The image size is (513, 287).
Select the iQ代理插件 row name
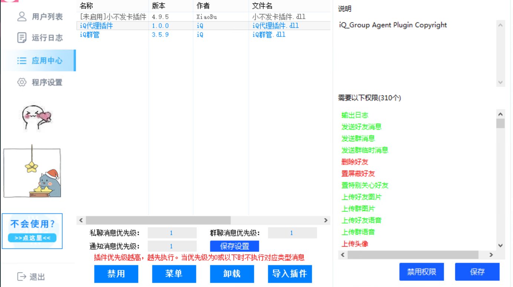96,26
